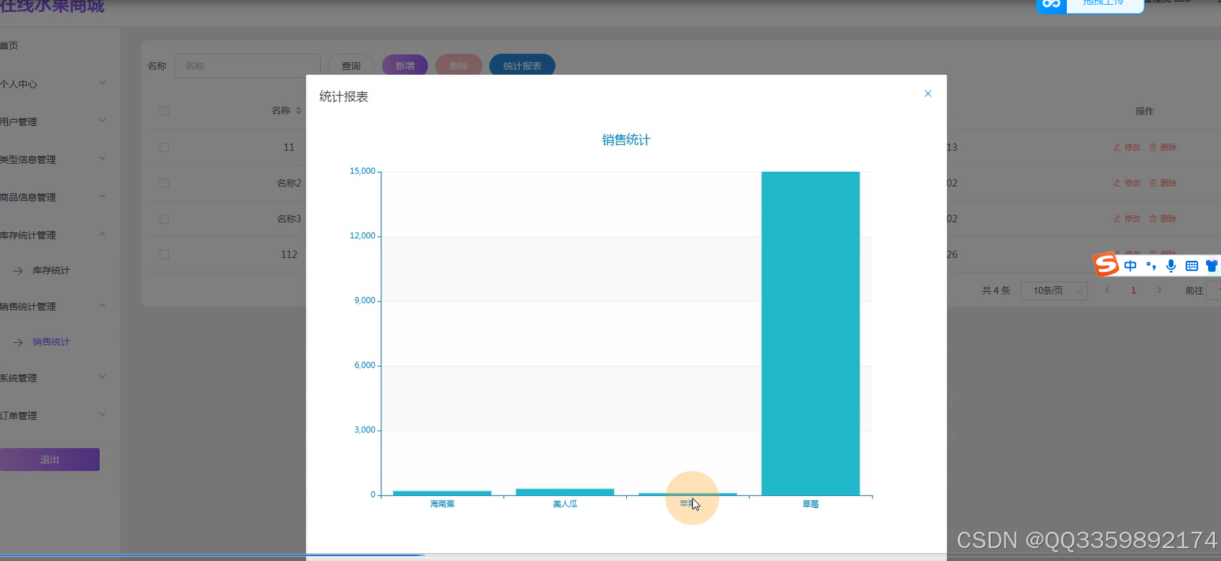
Task: Click the 删除 batch delete button
Action: (459, 66)
